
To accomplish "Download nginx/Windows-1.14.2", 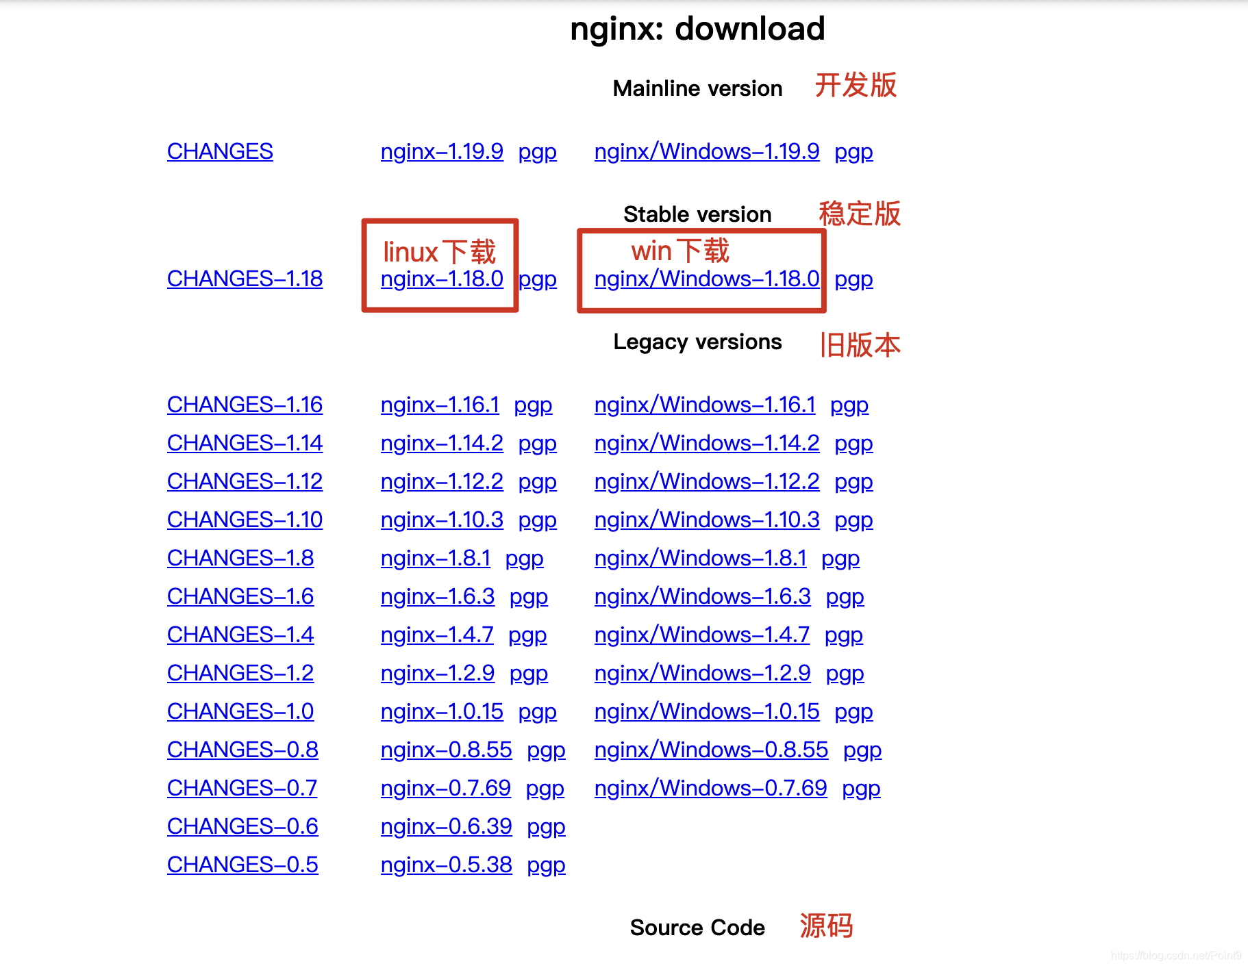I will [707, 443].
